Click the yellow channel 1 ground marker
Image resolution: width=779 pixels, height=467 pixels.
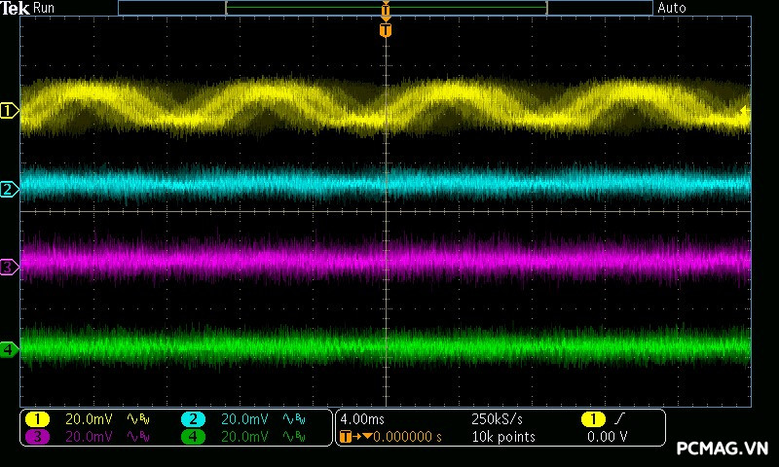point(9,112)
